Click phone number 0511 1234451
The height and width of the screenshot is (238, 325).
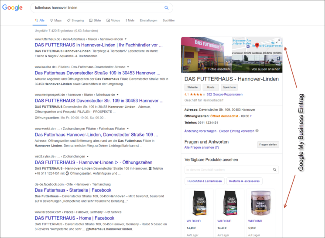(208, 122)
